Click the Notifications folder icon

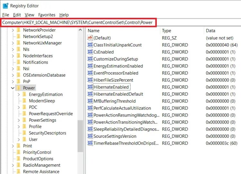[x=18, y=62]
